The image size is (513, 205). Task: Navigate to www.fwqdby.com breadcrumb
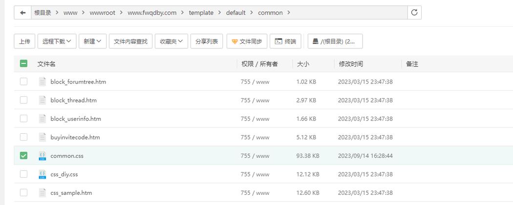tap(152, 13)
